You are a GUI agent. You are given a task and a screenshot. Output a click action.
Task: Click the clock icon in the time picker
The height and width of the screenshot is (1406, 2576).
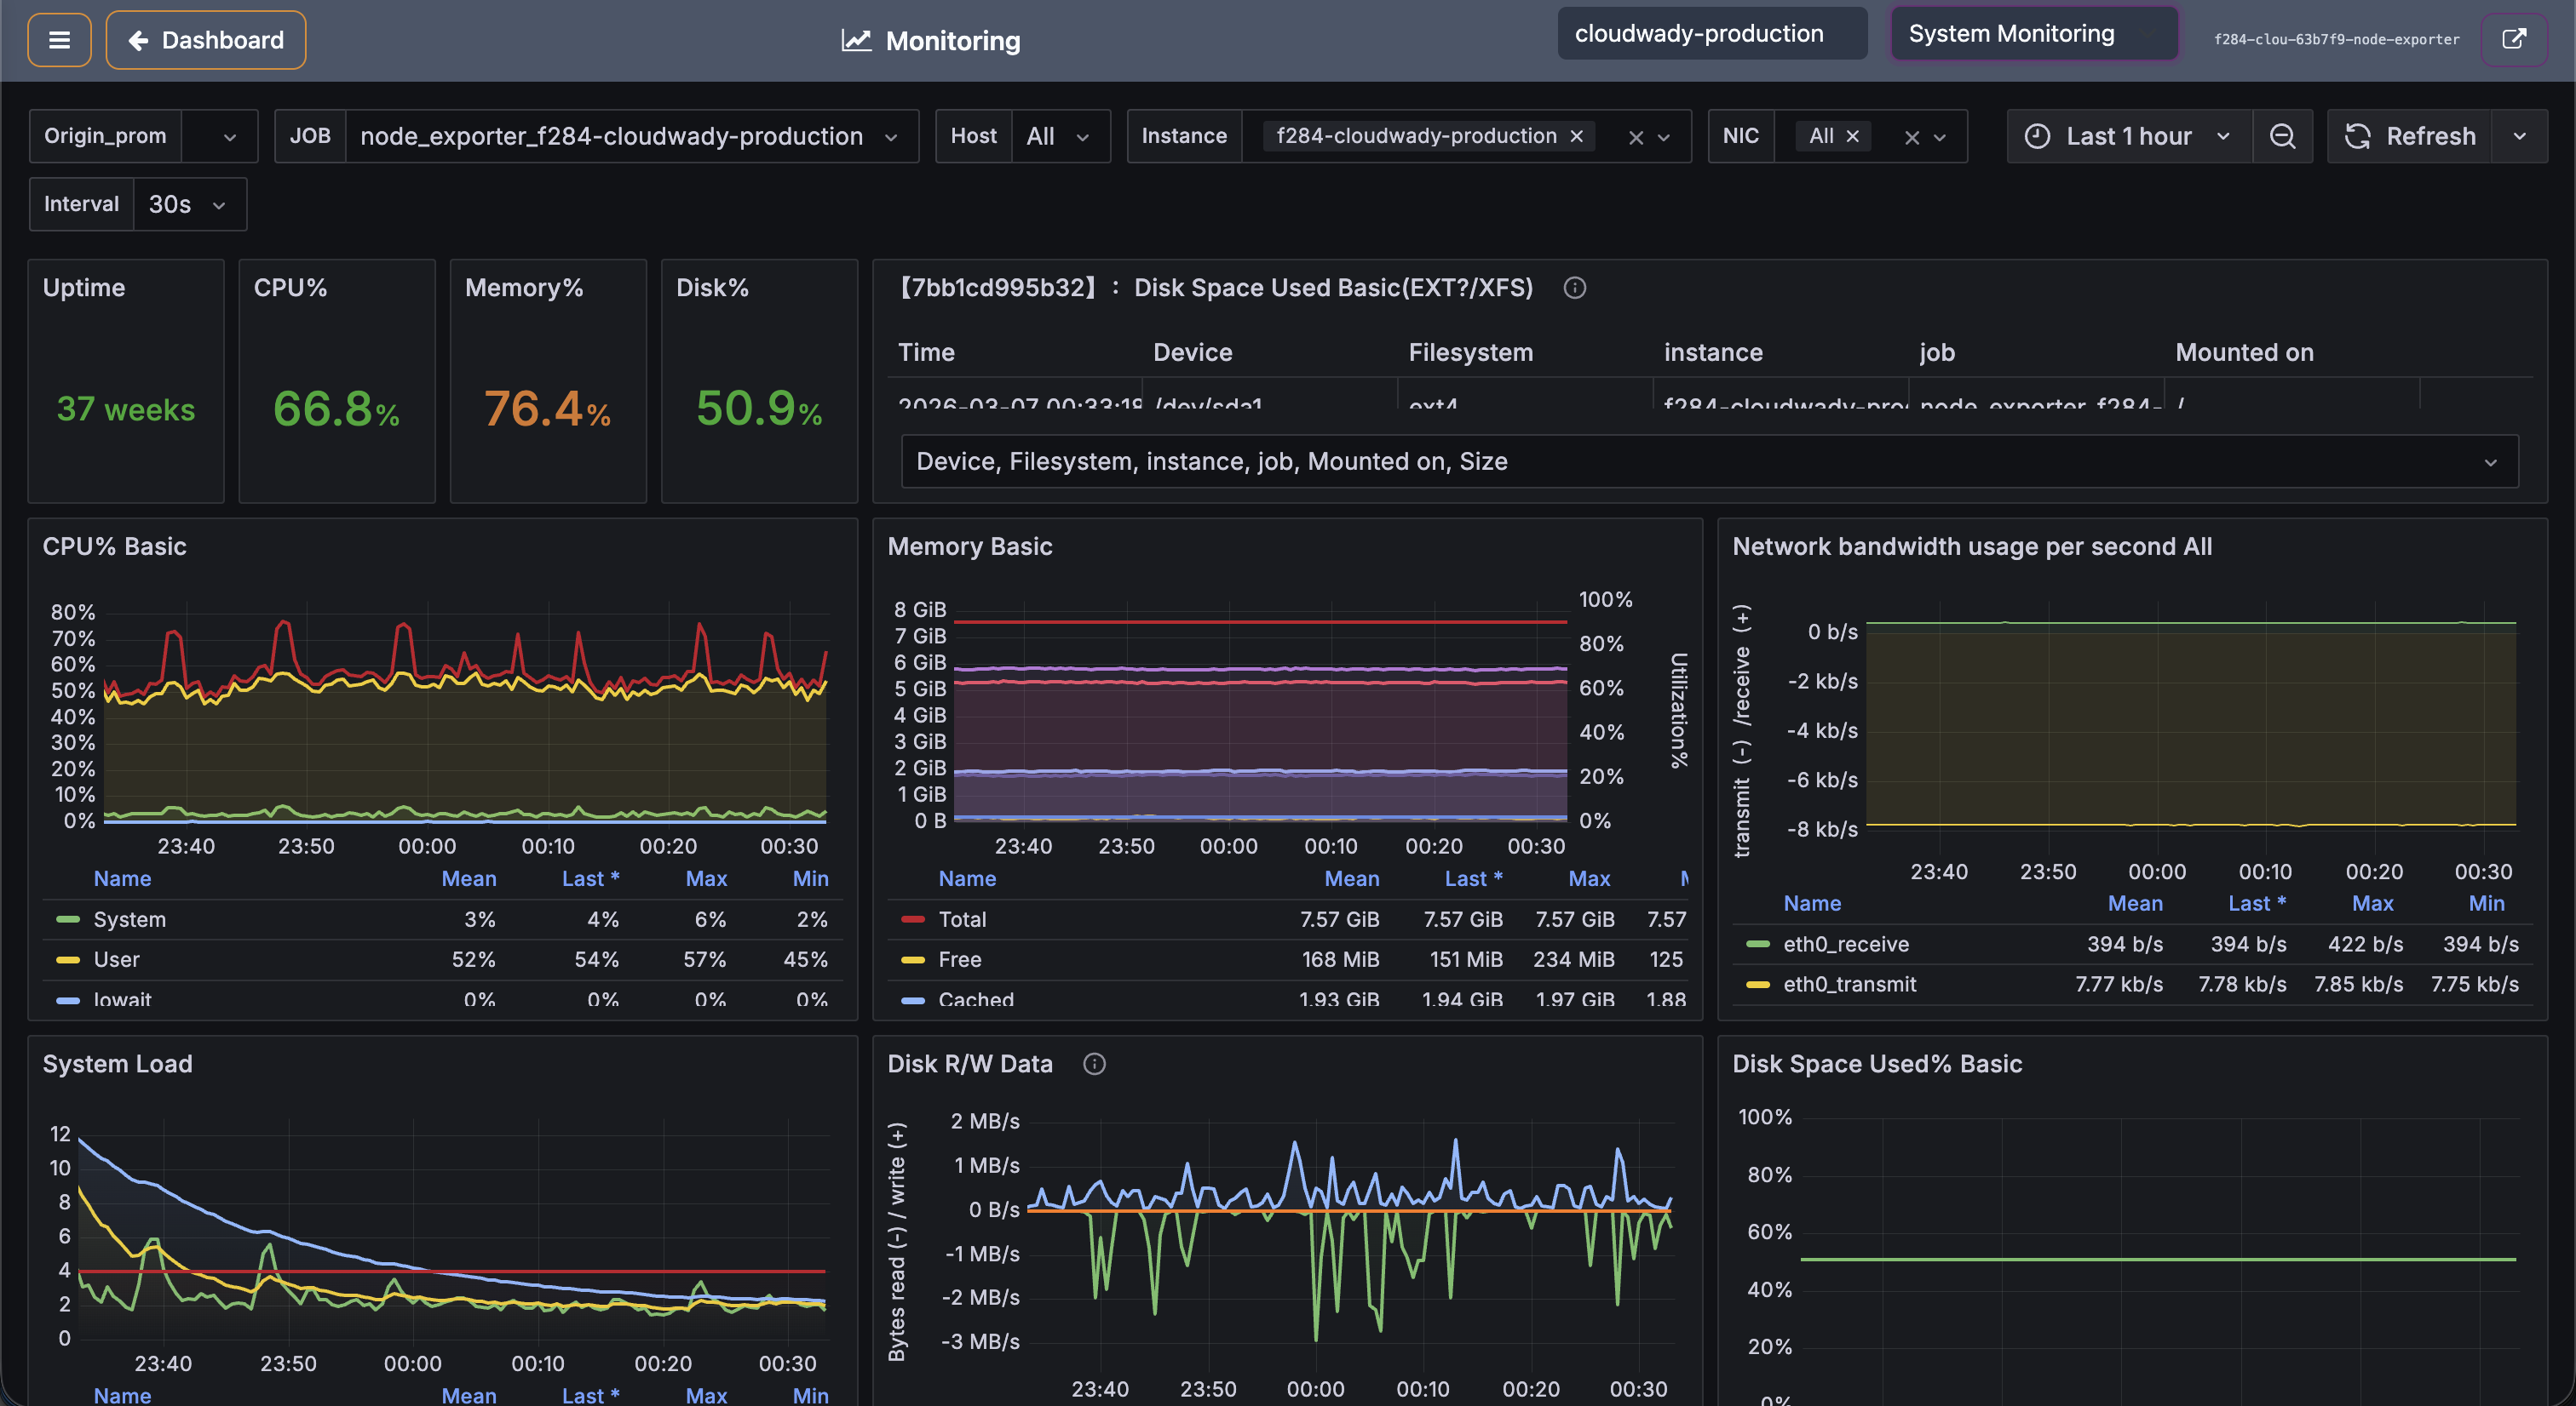(x=2038, y=136)
